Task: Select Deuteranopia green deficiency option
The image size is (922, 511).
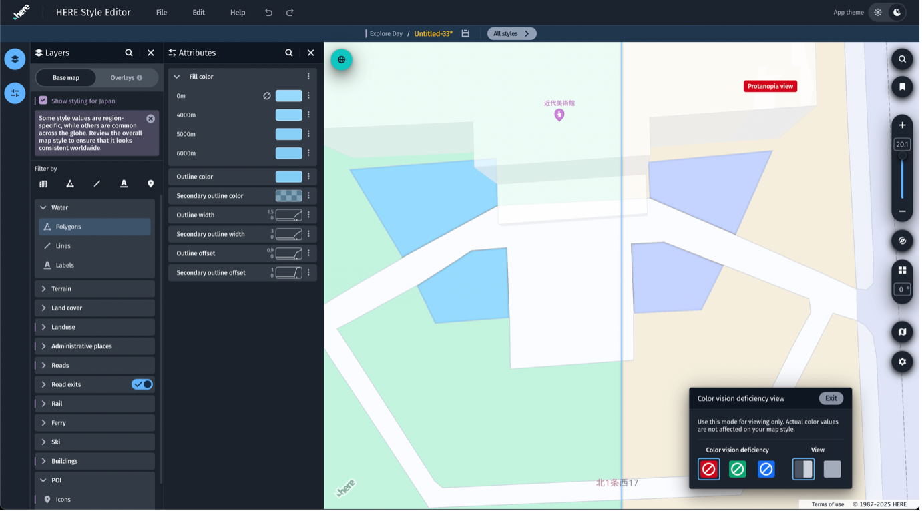Action: pyautogui.click(x=738, y=470)
